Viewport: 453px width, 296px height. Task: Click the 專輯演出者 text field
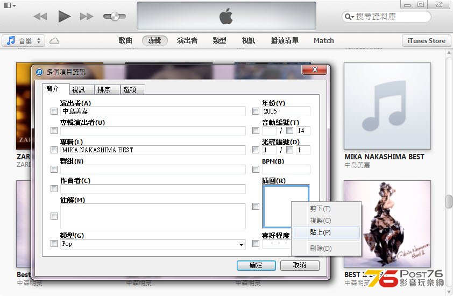pyautogui.click(x=153, y=131)
